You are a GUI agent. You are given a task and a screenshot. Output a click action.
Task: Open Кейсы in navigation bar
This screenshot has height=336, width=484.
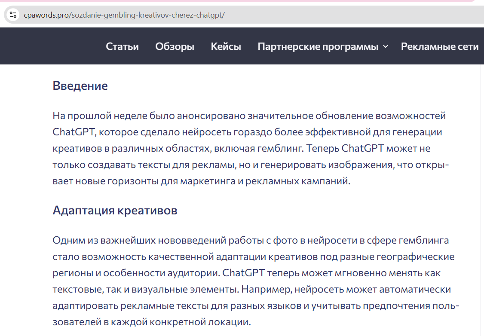pyautogui.click(x=226, y=46)
